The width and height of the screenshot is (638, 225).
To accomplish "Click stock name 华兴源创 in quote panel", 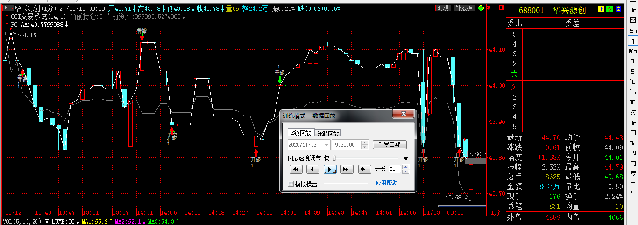I will (x=569, y=10).
